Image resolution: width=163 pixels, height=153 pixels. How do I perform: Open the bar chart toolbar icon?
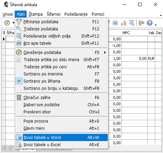pyautogui.click(x=123, y=23)
